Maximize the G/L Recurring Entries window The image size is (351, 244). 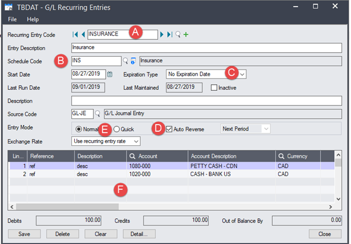(315, 7)
